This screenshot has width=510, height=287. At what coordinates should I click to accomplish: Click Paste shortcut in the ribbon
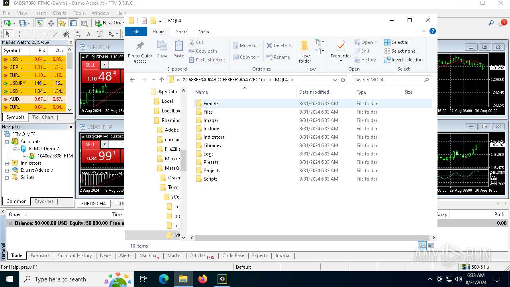pyautogui.click(x=207, y=60)
